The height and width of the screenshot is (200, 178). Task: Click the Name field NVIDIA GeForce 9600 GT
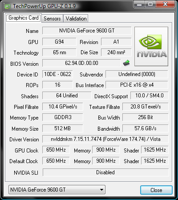[x=87, y=31]
